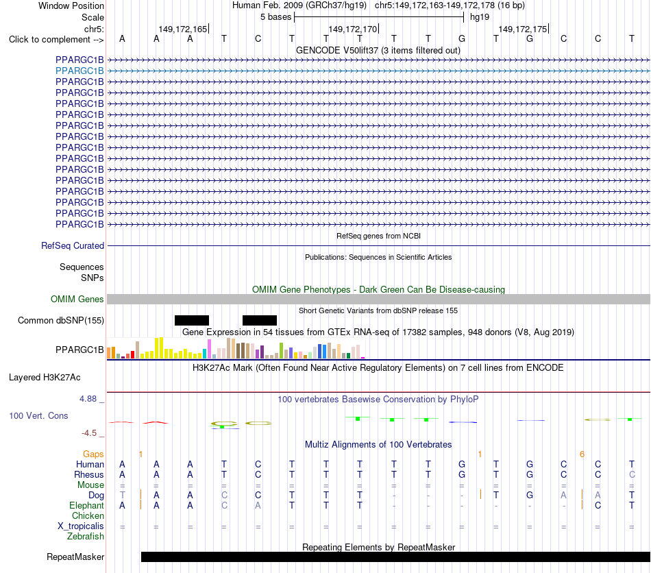Click the gap count '6' in Gaps row
This screenshot has width=651, height=573.
click(582, 454)
